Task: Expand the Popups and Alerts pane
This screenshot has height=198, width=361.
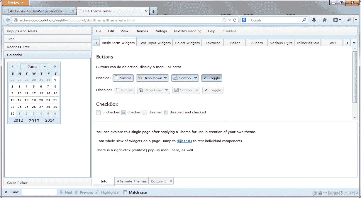Action: pos(47,31)
